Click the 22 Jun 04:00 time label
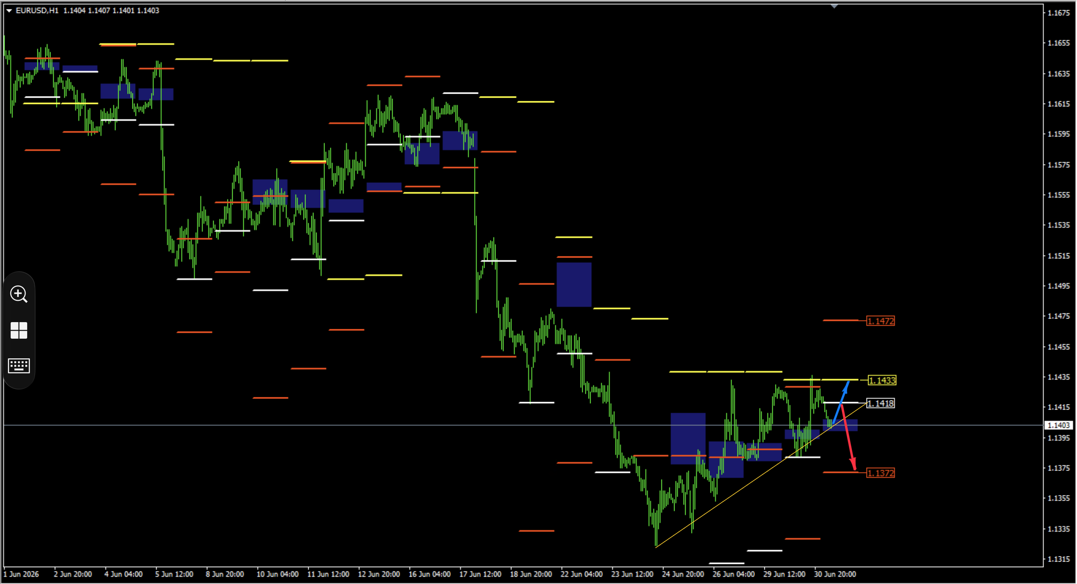 click(581, 575)
